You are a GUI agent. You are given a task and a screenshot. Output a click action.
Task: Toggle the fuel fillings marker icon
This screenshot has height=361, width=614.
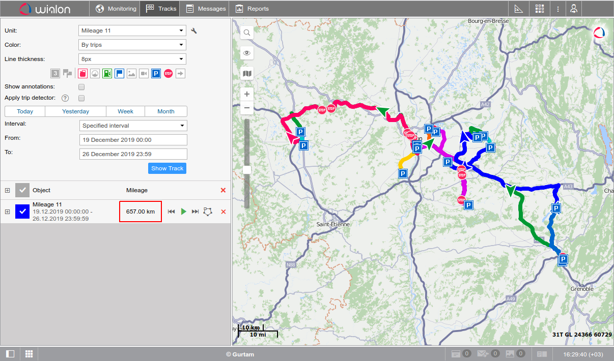pos(107,74)
